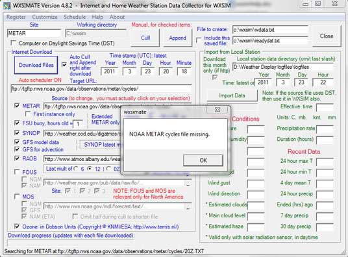The width and height of the screenshot is (348, 257).
Task: Open the Register menu
Action: (16, 17)
